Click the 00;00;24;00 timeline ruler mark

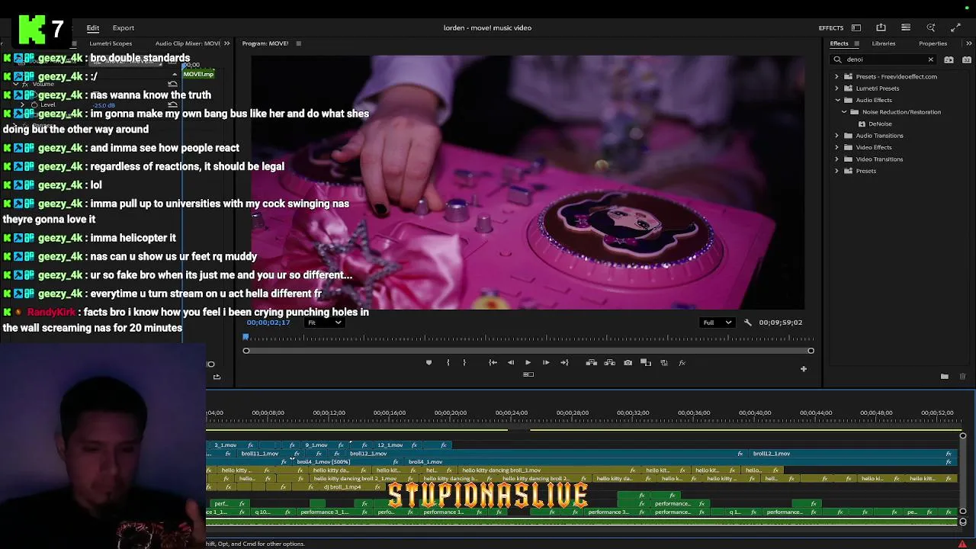pyautogui.click(x=512, y=413)
